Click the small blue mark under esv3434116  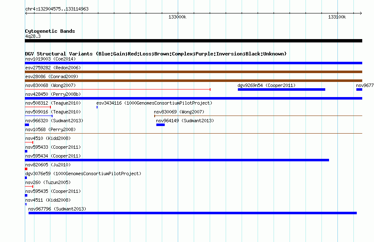pos(97,107)
